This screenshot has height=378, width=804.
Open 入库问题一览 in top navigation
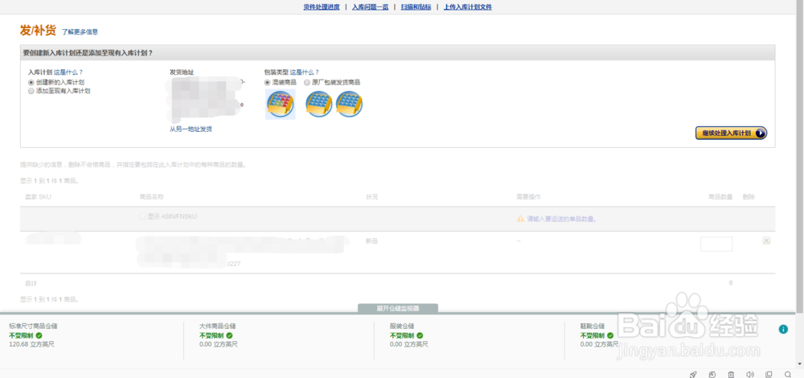click(370, 7)
